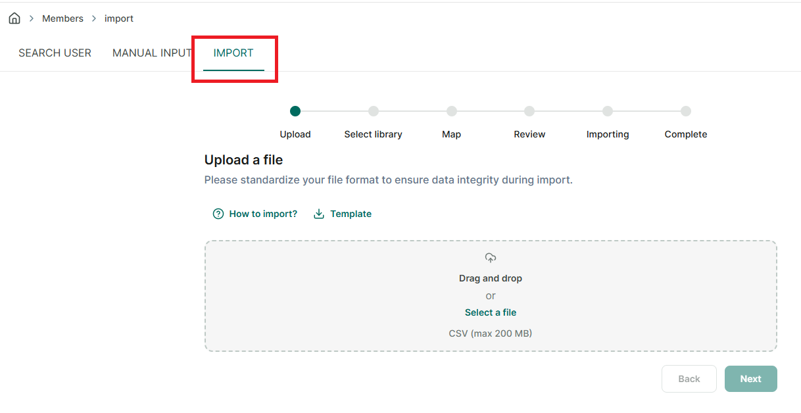Screen dimensions: 801x413
Task: Click the 'Map' step label
Action: pyautogui.click(x=452, y=134)
